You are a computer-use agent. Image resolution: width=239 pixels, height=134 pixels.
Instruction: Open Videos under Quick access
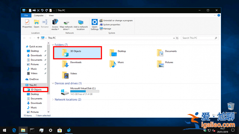pos(32,73)
